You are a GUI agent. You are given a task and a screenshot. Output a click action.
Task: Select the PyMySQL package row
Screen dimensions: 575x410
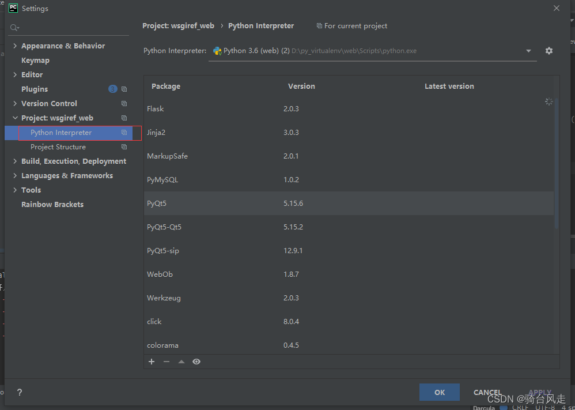click(x=349, y=179)
